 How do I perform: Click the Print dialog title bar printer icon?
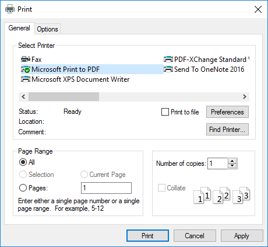(10, 9)
